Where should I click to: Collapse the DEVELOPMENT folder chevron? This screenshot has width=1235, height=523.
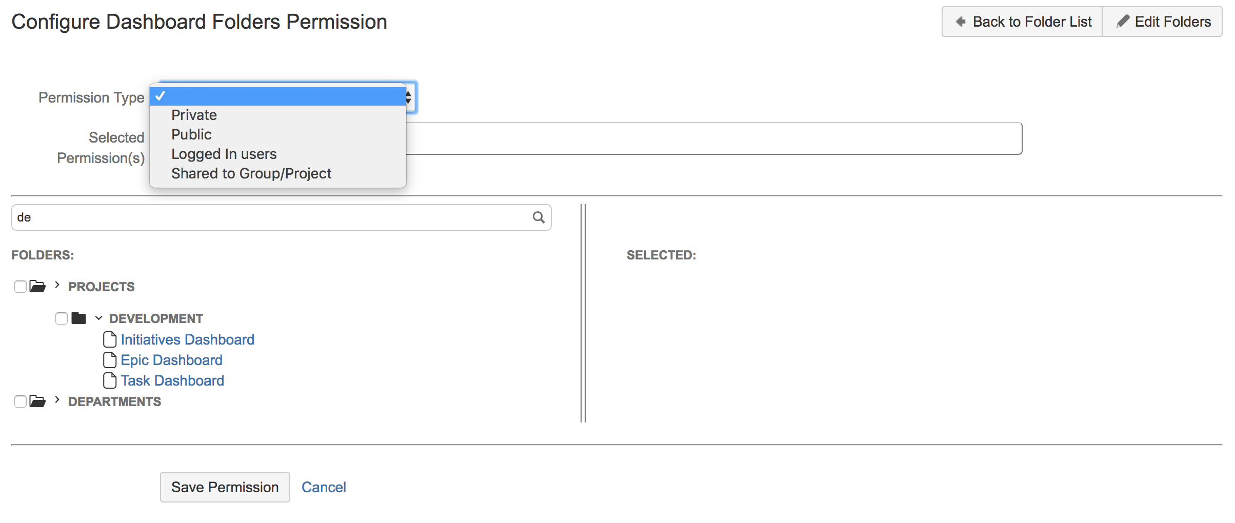pos(98,318)
